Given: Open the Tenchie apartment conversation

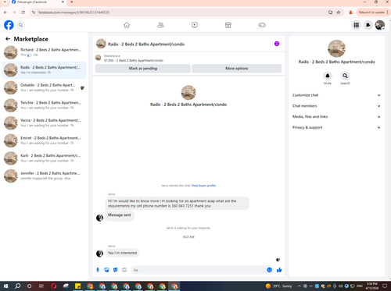Looking at the screenshot, I should click(44, 105).
